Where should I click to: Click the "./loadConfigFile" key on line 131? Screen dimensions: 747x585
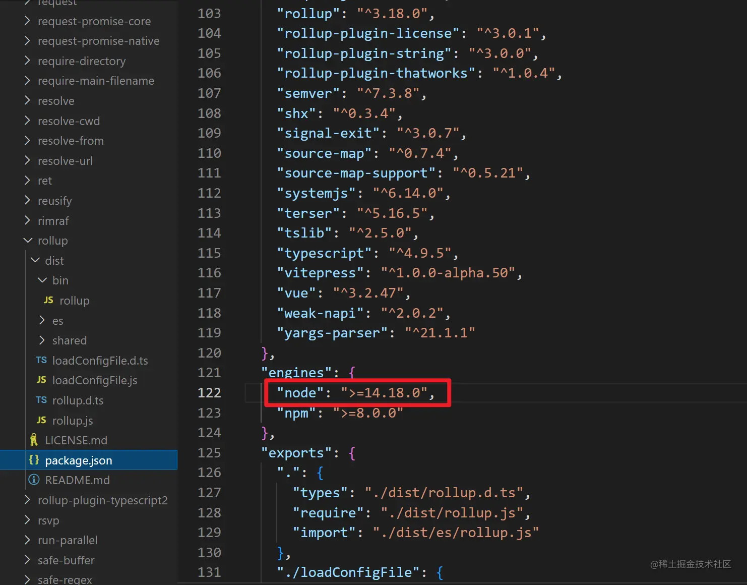click(348, 572)
